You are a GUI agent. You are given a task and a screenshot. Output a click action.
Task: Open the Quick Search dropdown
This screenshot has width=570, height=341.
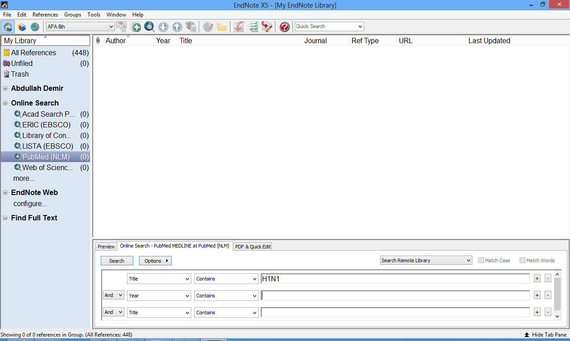[329, 26]
